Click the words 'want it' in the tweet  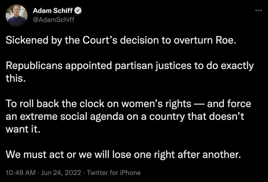21,129
